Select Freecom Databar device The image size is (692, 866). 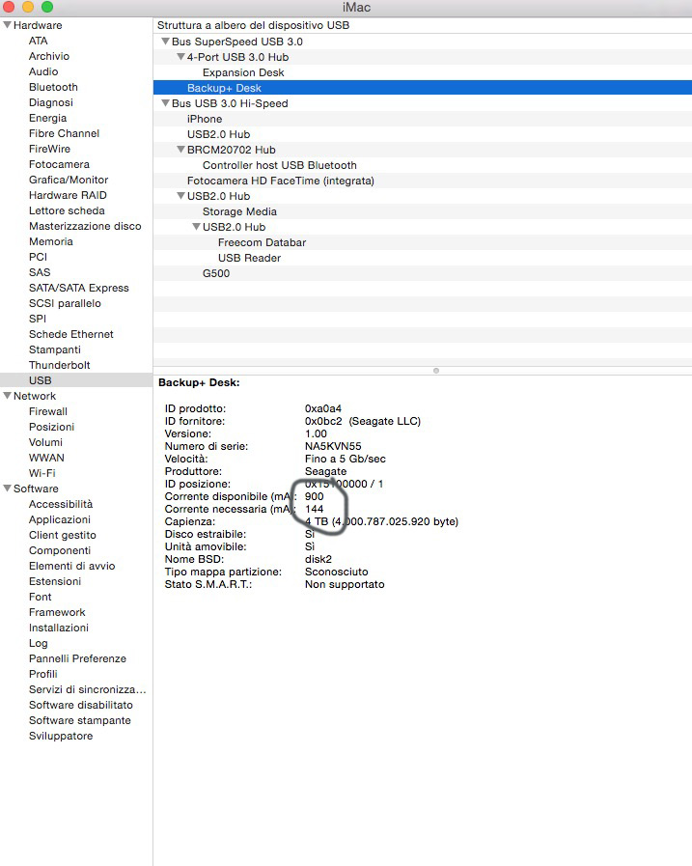tap(262, 243)
